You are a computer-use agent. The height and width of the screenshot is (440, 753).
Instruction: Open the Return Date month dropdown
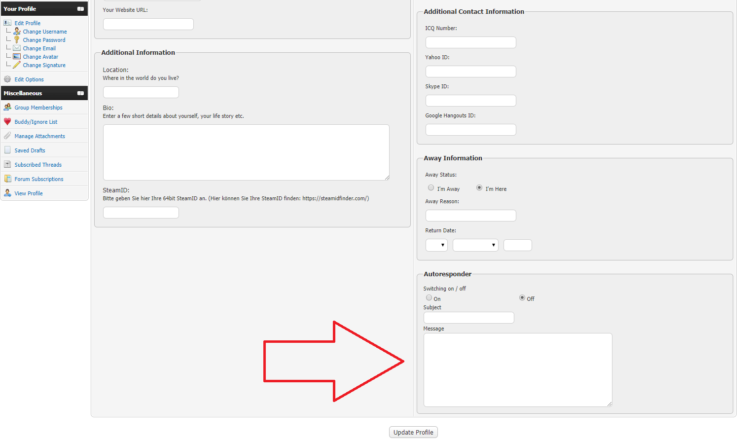pyautogui.click(x=475, y=245)
